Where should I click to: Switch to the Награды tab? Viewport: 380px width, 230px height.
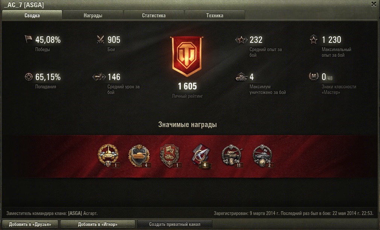click(93, 15)
